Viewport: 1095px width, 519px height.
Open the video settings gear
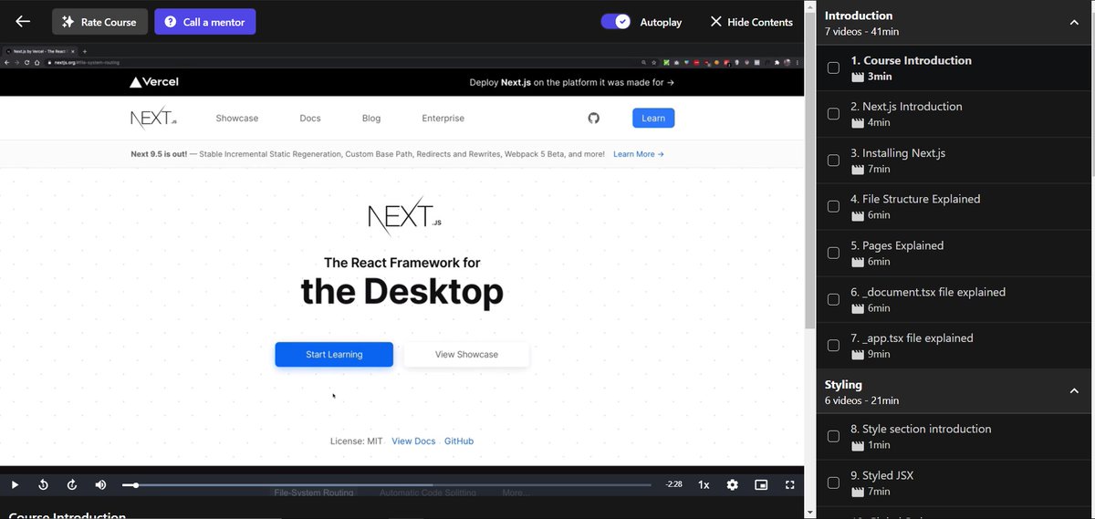[x=732, y=485]
